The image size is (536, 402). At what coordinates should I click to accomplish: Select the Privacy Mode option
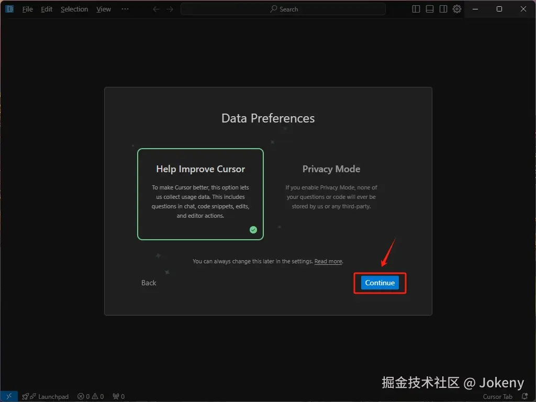(331, 194)
